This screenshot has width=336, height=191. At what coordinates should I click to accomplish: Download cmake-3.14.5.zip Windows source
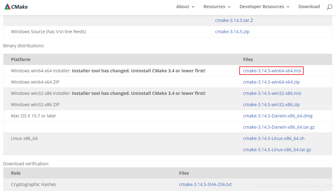coord(232,32)
